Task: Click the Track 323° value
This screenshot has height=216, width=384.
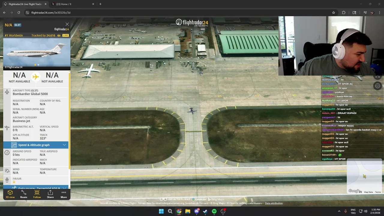Action: coord(43,138)
